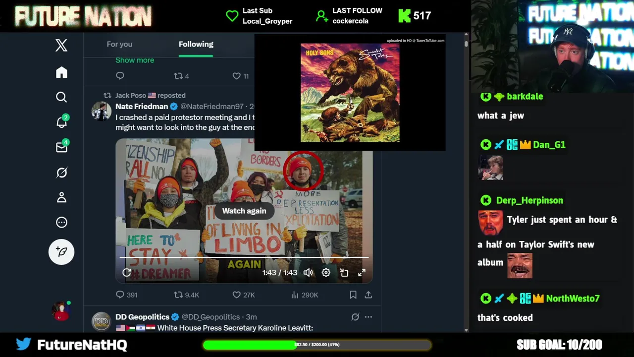Image resolution: width=634 pixels, height=357 pixels.
Task: Like Nate Friedman post showing 27K
Action: point(244,295)
